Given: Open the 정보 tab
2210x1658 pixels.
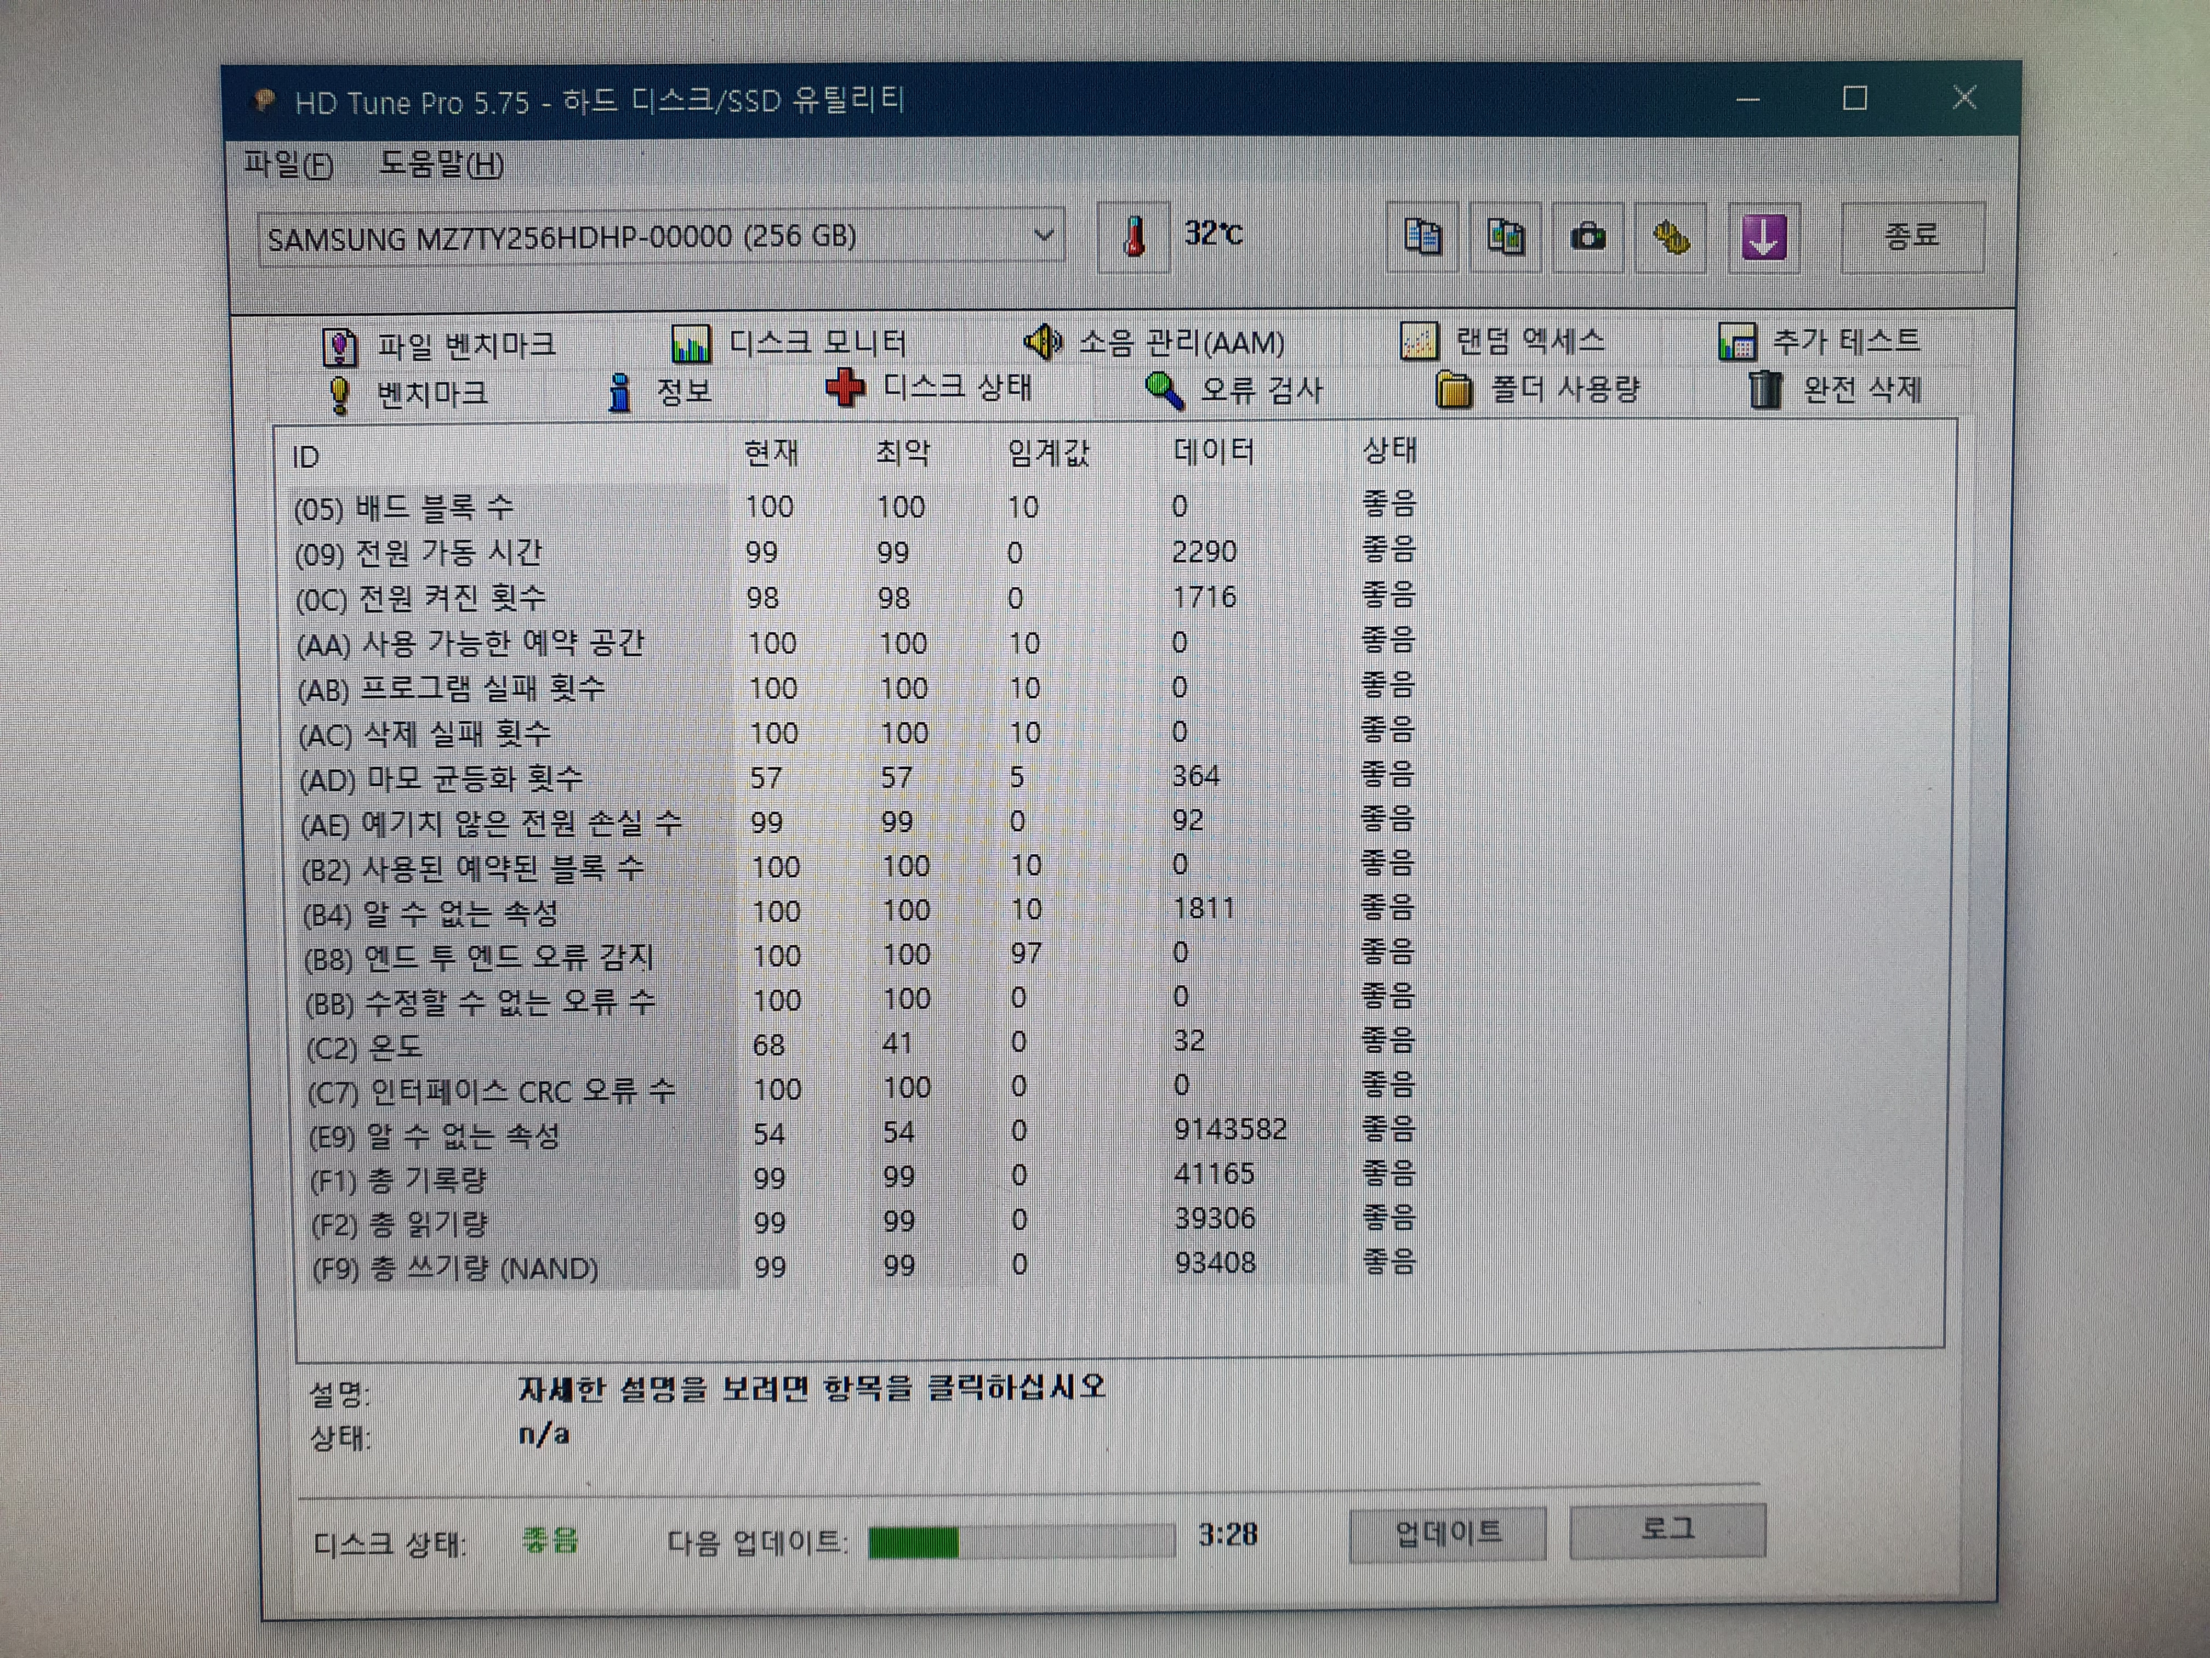Looking at the screenshot, I should tap(659, 391).
